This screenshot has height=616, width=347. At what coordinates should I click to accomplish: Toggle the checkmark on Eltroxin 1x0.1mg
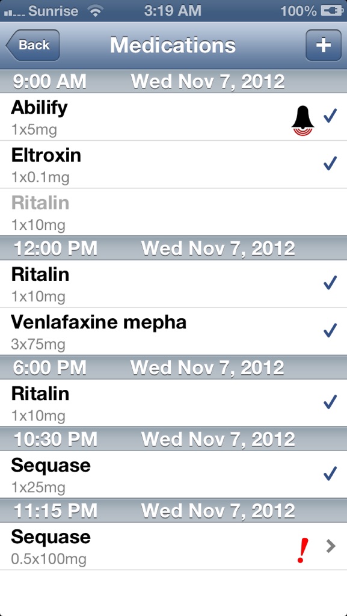(x=331, y=163)
